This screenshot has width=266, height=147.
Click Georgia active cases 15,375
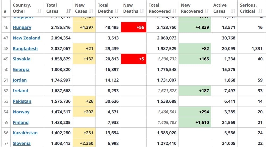tap(228, 70)
